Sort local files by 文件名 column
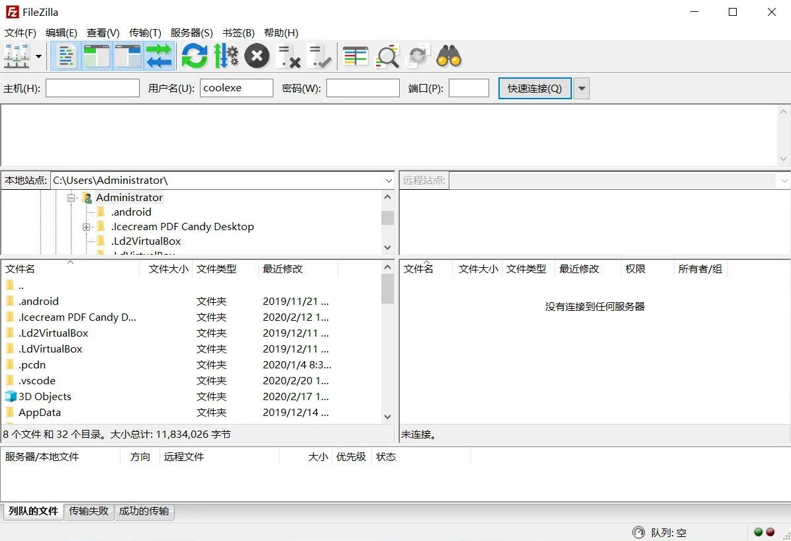 pyautogui.click(x=71, y=269)
